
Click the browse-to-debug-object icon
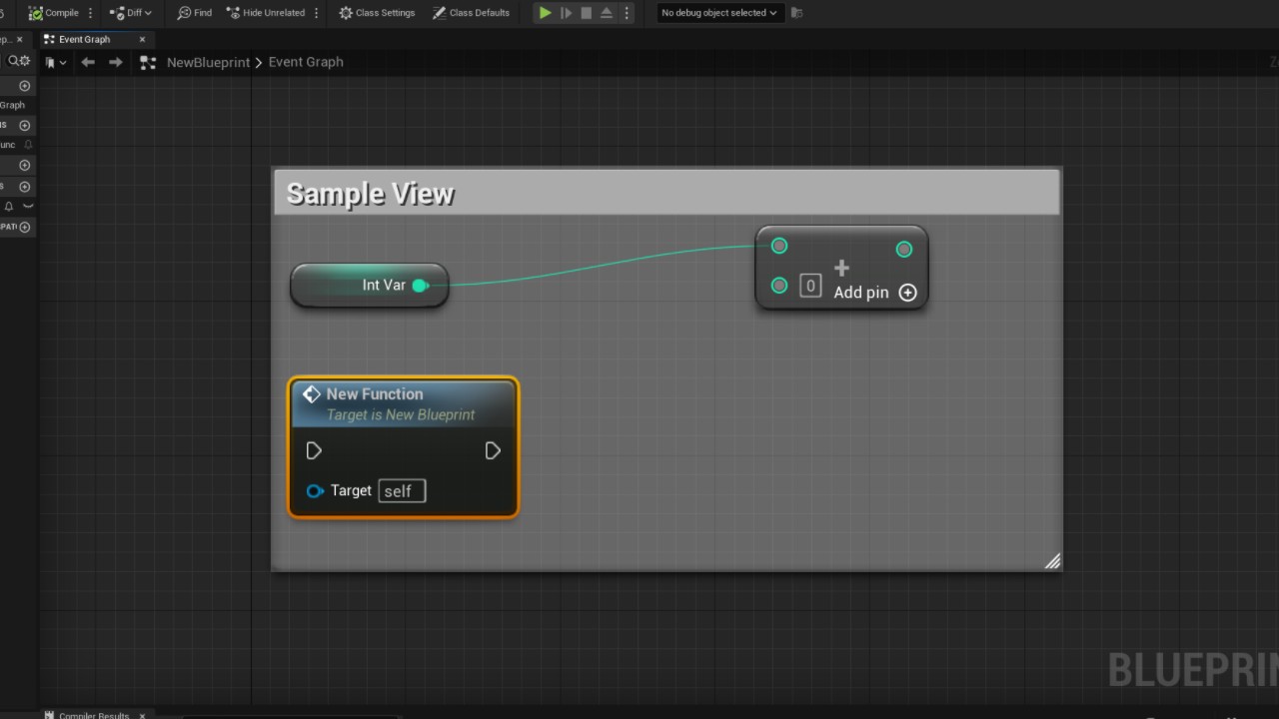click(796, 13)
